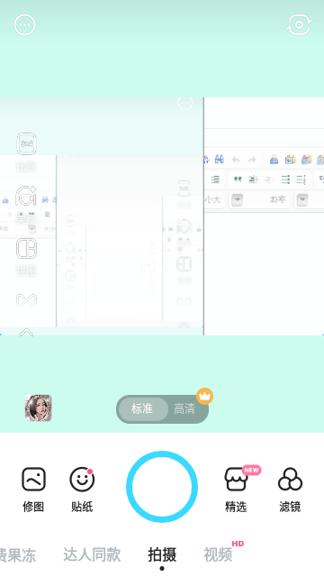Viewport: 324px width, 577px height.
Task: Switch to the 达人同款 tab
Action: [92, 554]
